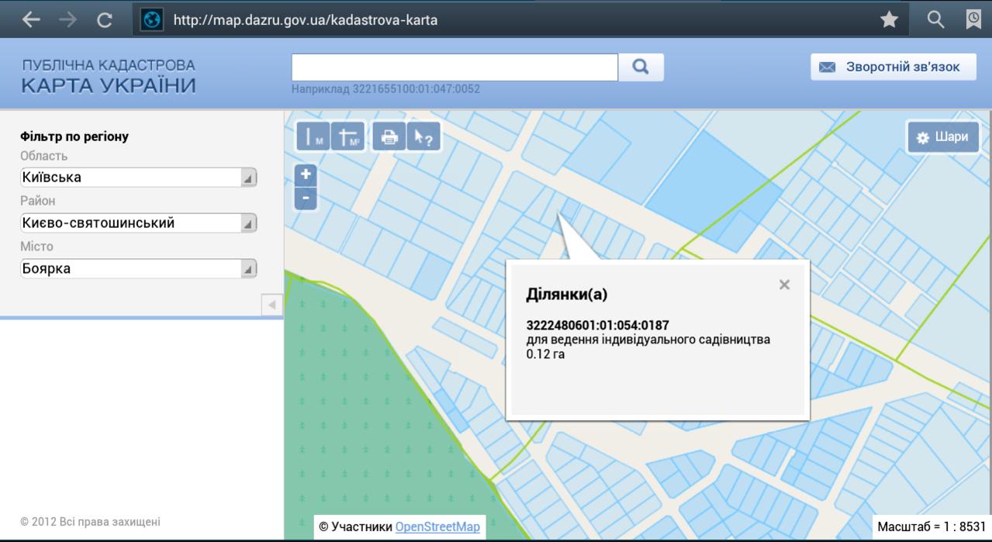The height and width of the screenshot is (542, 992).
Task: Open the Район dropdown Києво-святошинський
Action: (x=138, y=223)
